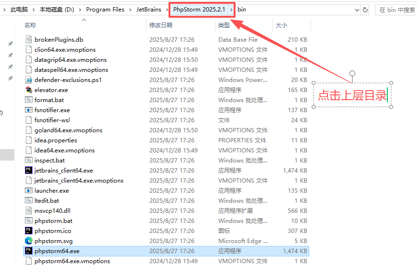Sort files by 名称 column header
This screenshot has width=417, height=267.
(30, 25)
